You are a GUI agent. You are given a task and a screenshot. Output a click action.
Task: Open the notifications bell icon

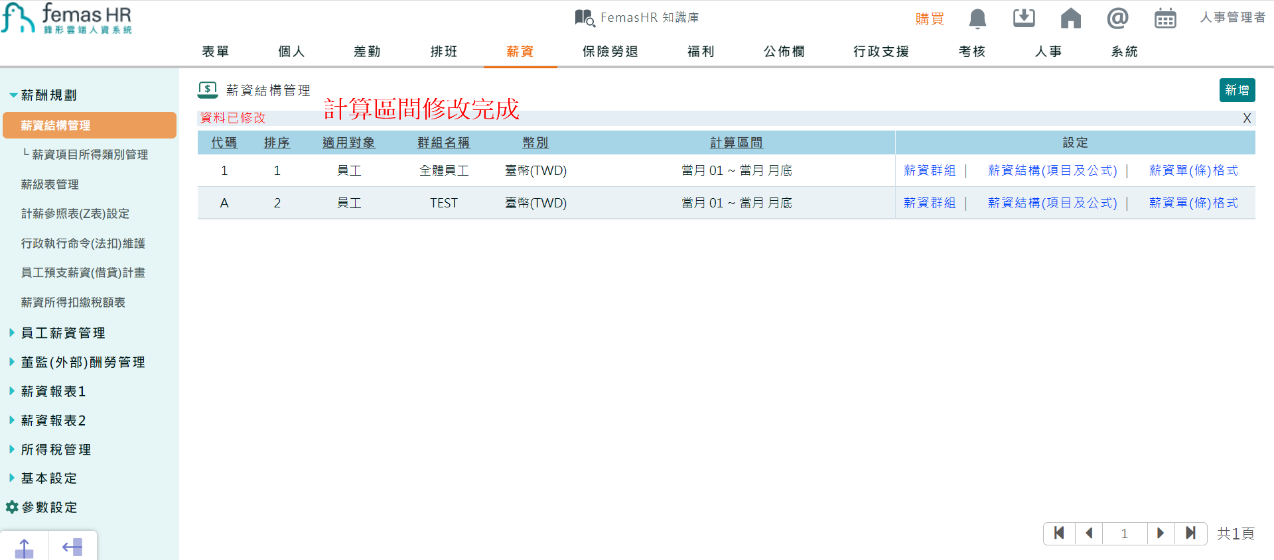(977, 19)
